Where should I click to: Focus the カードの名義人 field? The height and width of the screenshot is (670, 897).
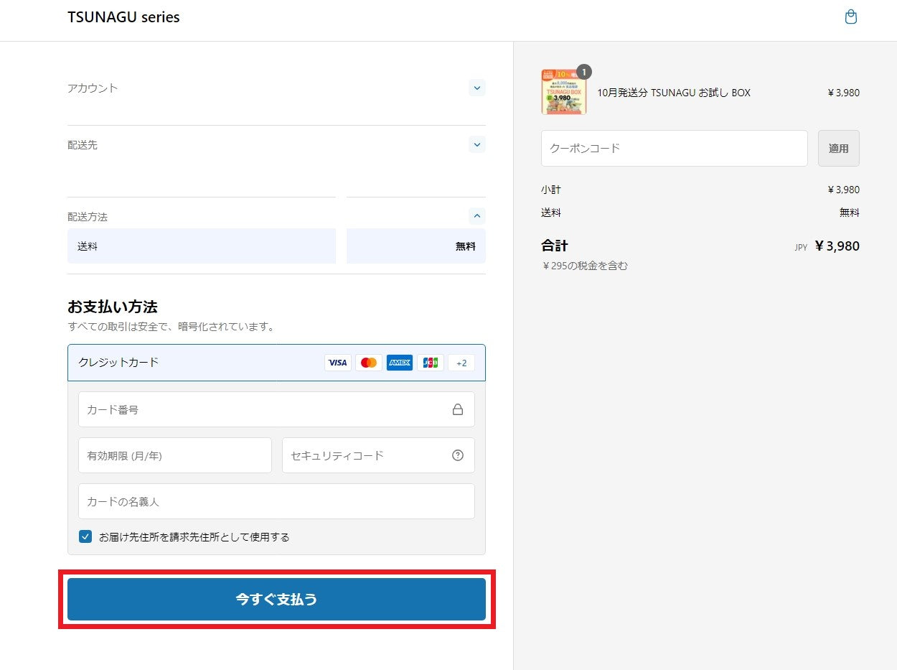point(276,501)
